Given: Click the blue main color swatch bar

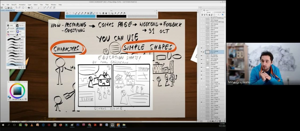Looking at the screenshot, I should coord(80,16).
